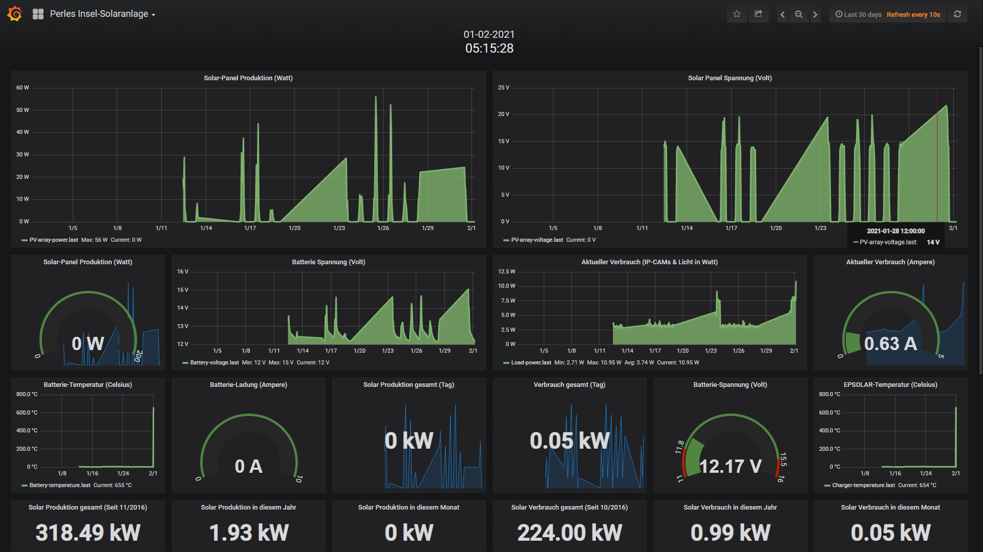Shift time range back with left arrow
This screenshot has height=552, width=983.
(x=782, y=14)
